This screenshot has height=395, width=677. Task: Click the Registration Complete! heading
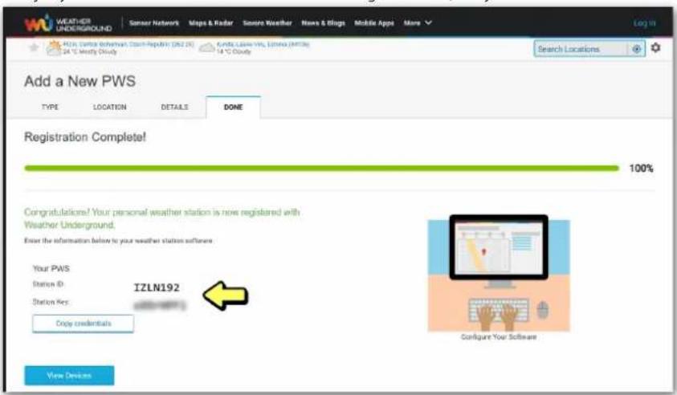click(85, 136)
